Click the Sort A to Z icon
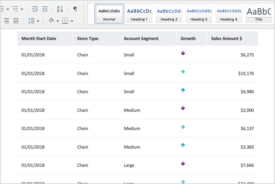Image resolution: width=275 pixels, height=184 pixels. (60, 9)
